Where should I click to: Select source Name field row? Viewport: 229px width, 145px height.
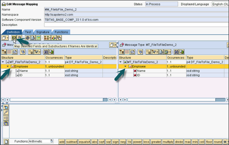(x=59, y=71)
